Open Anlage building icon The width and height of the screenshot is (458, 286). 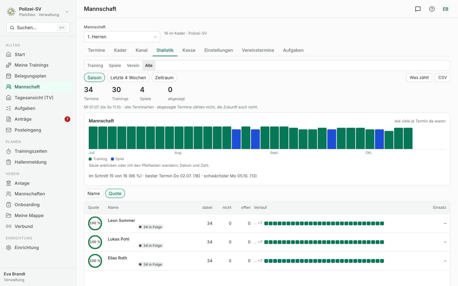click(x=9, y=183)
